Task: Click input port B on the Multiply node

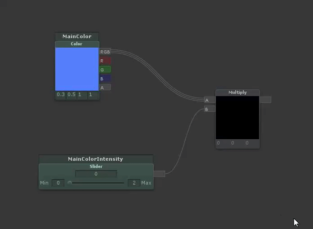Action: click(x=210, y=109)
